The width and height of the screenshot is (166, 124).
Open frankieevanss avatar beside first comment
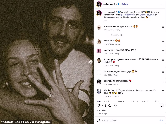coord(99,27)
